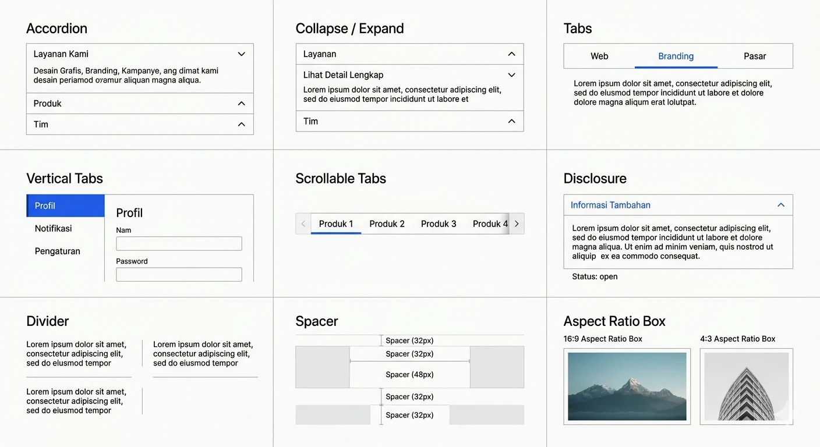Click the '16:9 Aspect Ratio Box' caption
This screenshot has width=820, height=447.
click(x=603, y=339)
